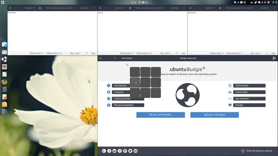Select the top-right tile of the window grid
Image resolution: width=278 pixels, height=156 pixels.
[156, 72]
